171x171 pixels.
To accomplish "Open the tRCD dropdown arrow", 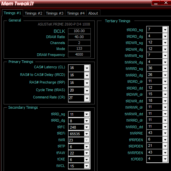I will click(87, 76).
